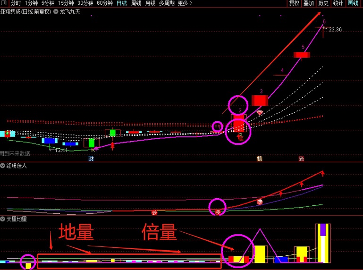The height and width of the screenshot is (270, 363).
Task: Toggle 叠加 overlay mode
Action: [308, 3]
